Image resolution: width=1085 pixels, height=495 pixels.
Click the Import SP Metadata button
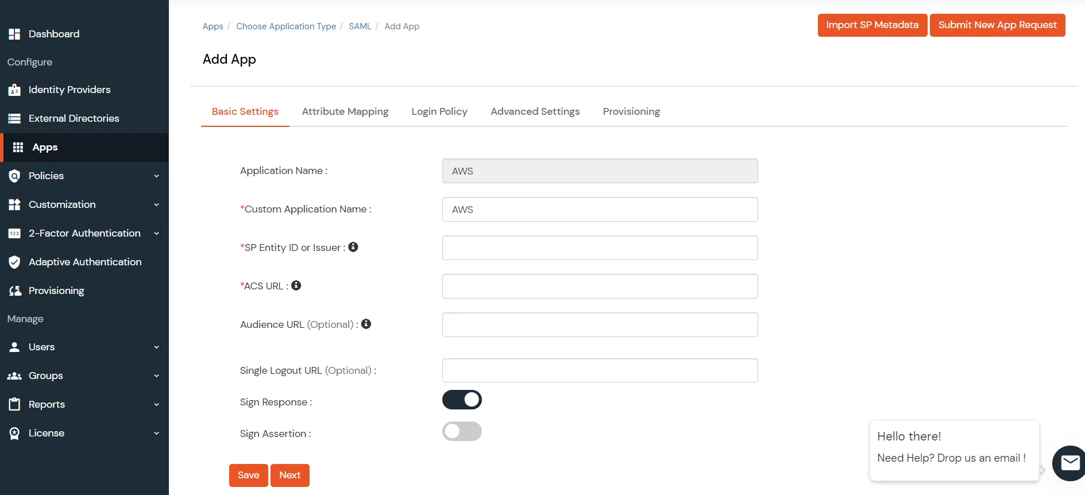[x=872, y=25]
